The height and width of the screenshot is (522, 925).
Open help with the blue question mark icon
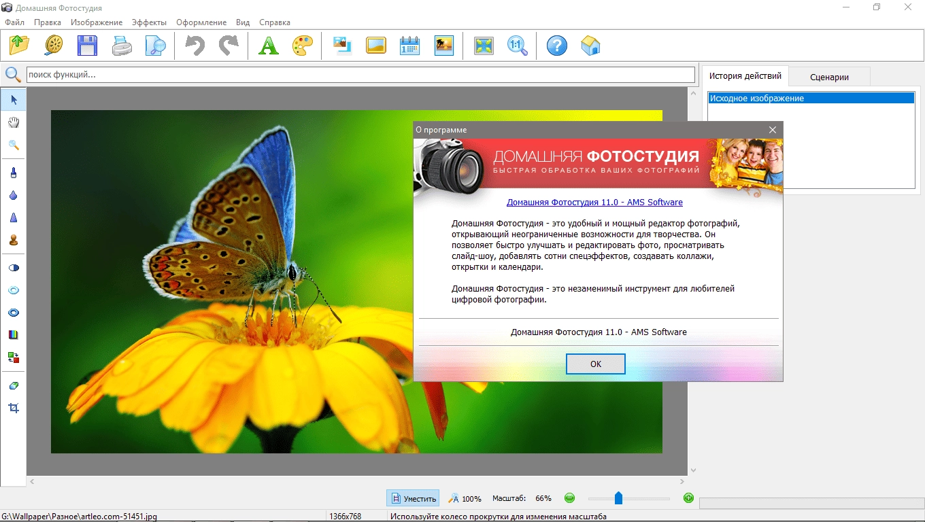[557, 46]
